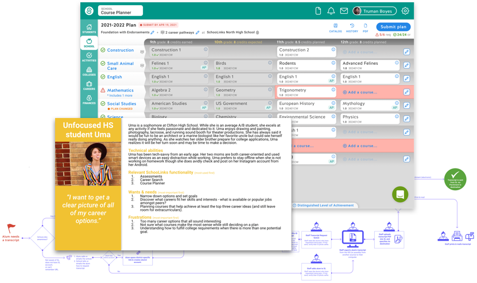Open the green chat bubble button

point(400,194)
